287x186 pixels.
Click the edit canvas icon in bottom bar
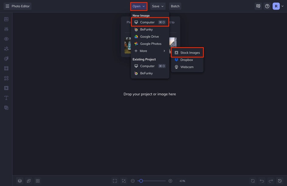click(x=29, y=181)
